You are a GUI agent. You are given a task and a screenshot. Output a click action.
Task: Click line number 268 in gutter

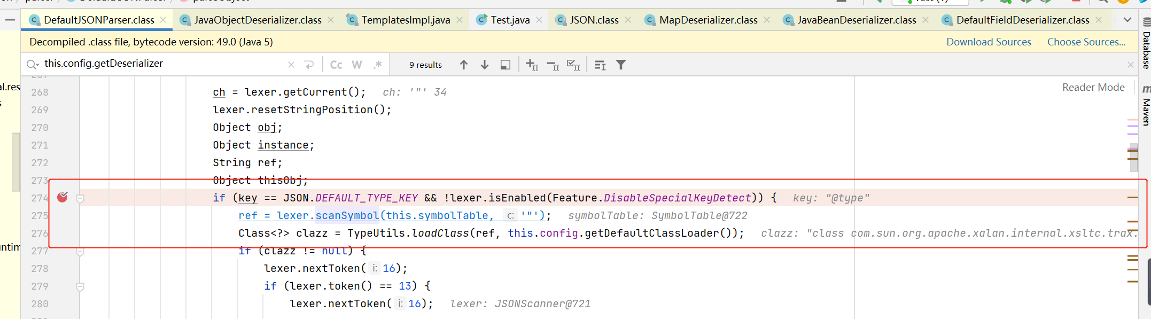[x=40, y=92]
